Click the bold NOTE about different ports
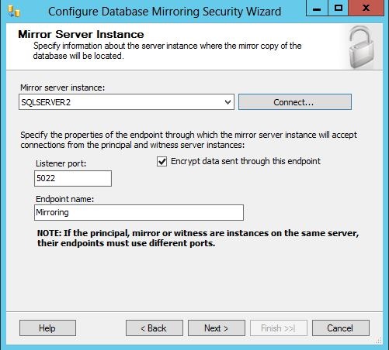 pos(198,238)
